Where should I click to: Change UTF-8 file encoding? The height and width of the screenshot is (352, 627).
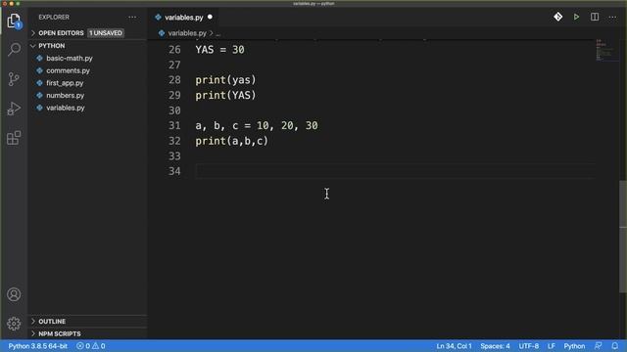click(x=529, y=346)
